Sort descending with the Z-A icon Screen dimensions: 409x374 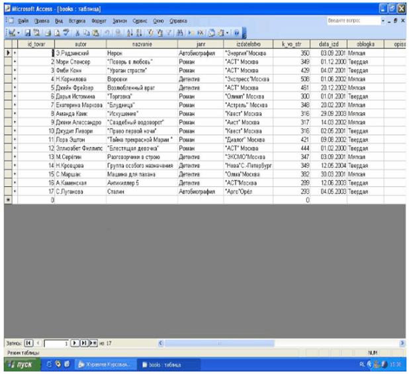tap(139, 32)
